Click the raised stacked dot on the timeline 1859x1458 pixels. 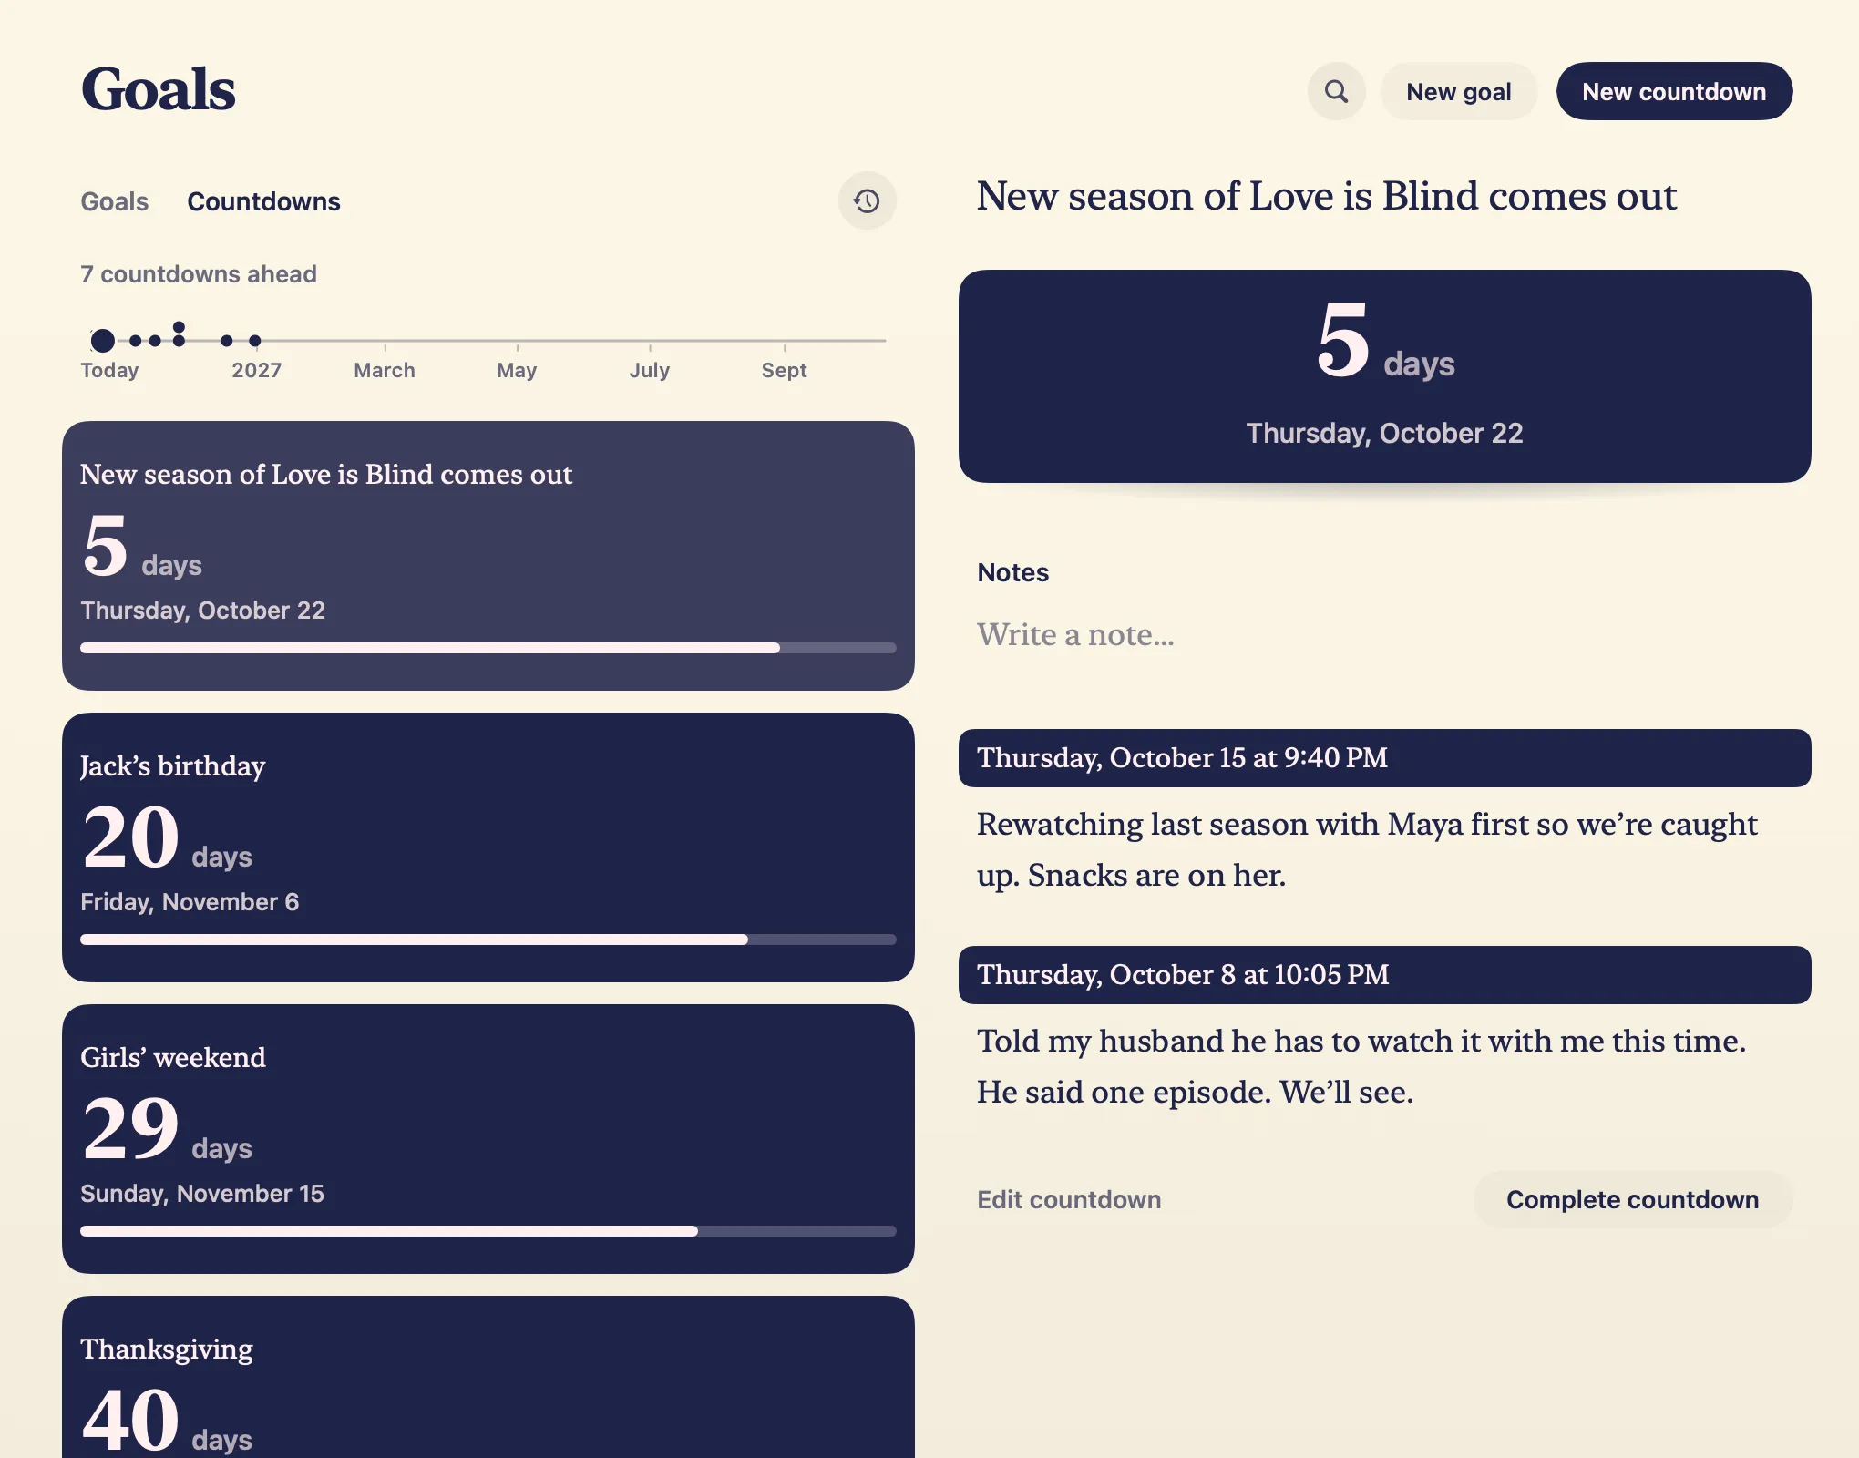tap(179, 327)
